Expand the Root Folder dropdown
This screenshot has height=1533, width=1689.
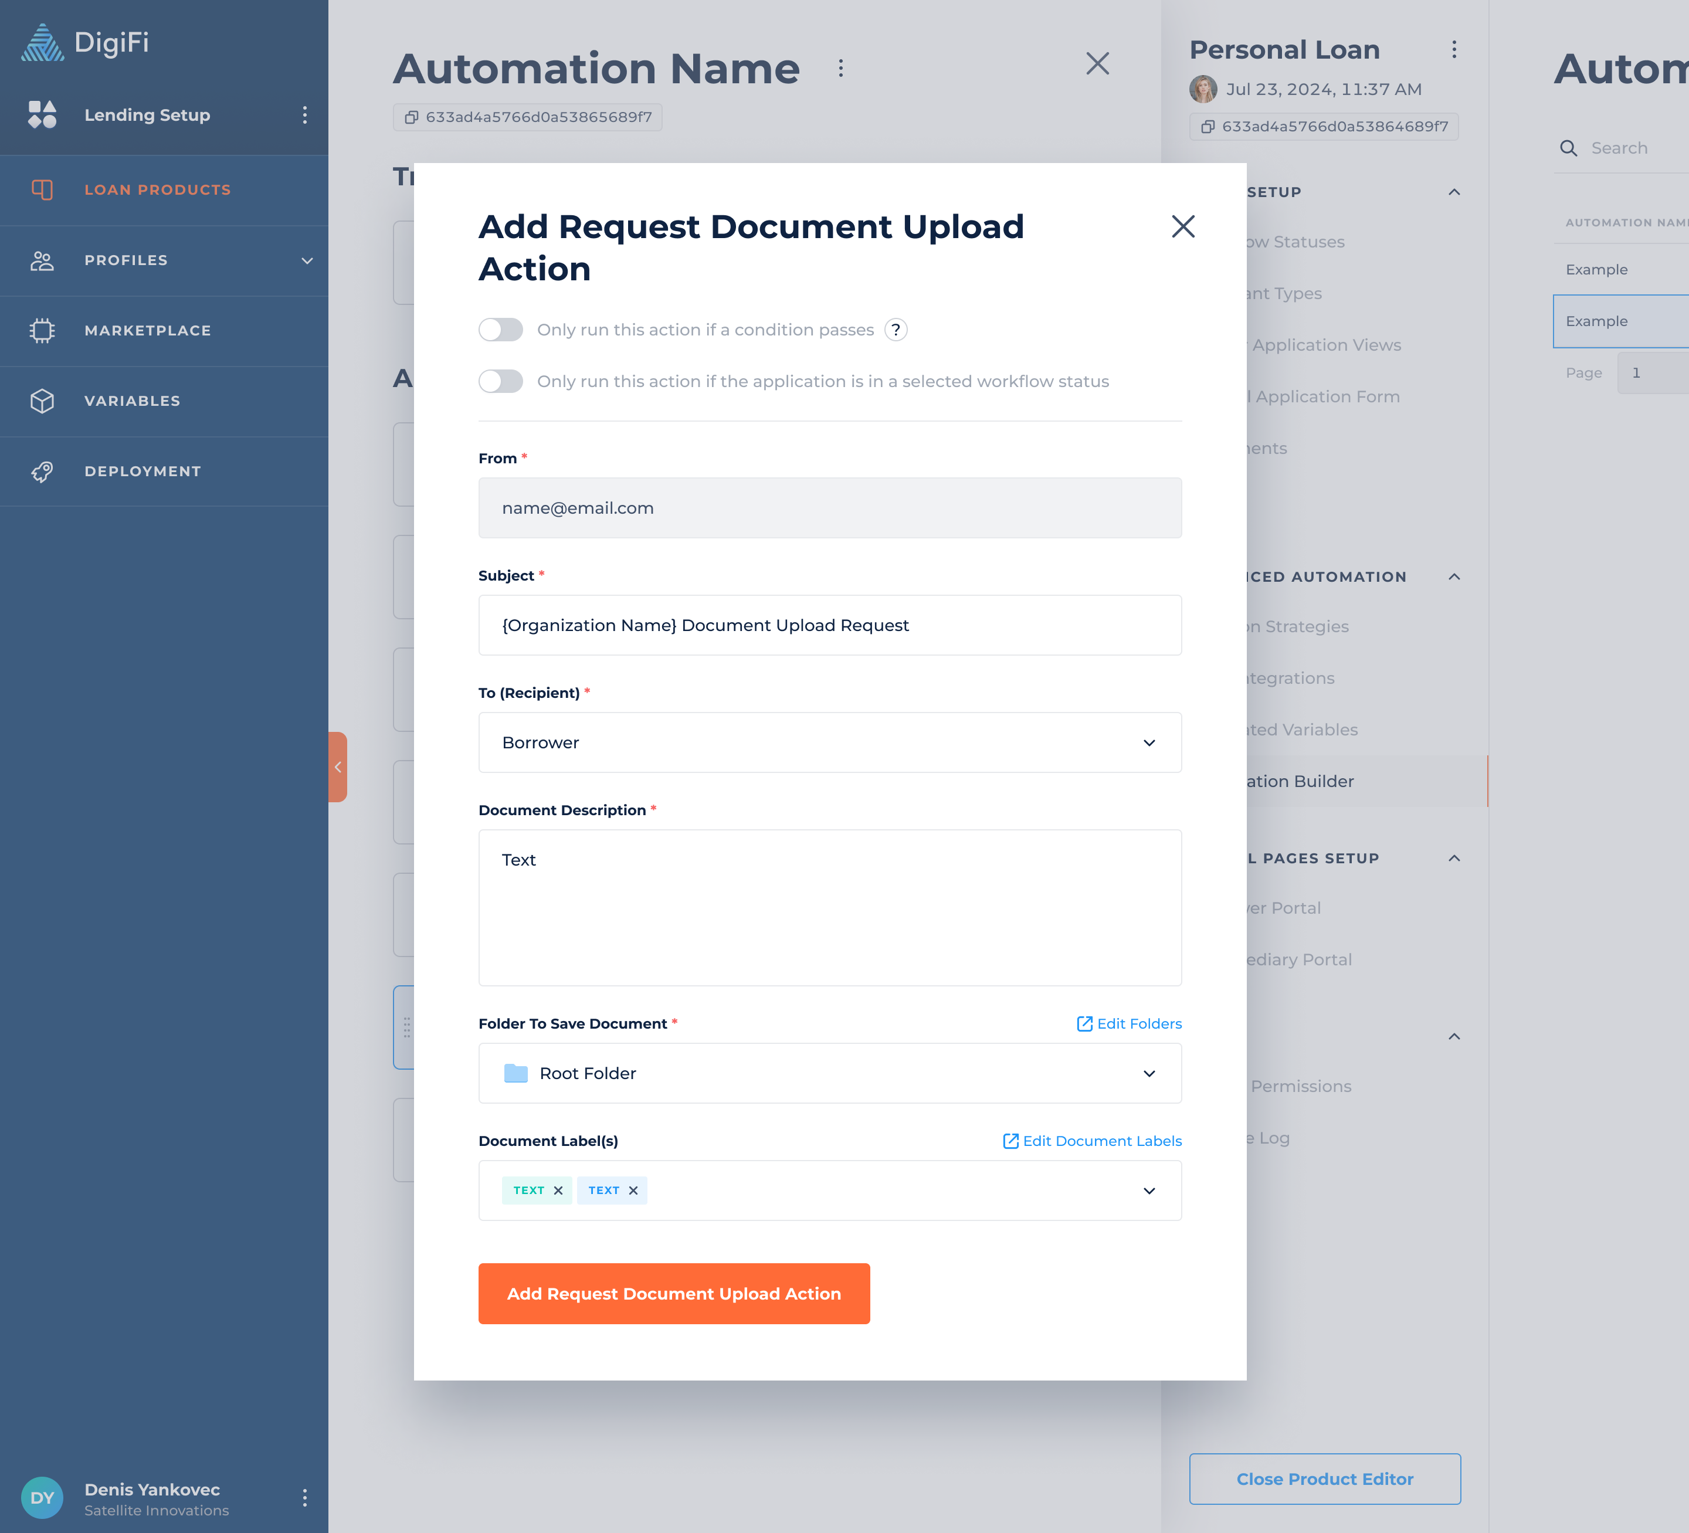click(829, 1074)
